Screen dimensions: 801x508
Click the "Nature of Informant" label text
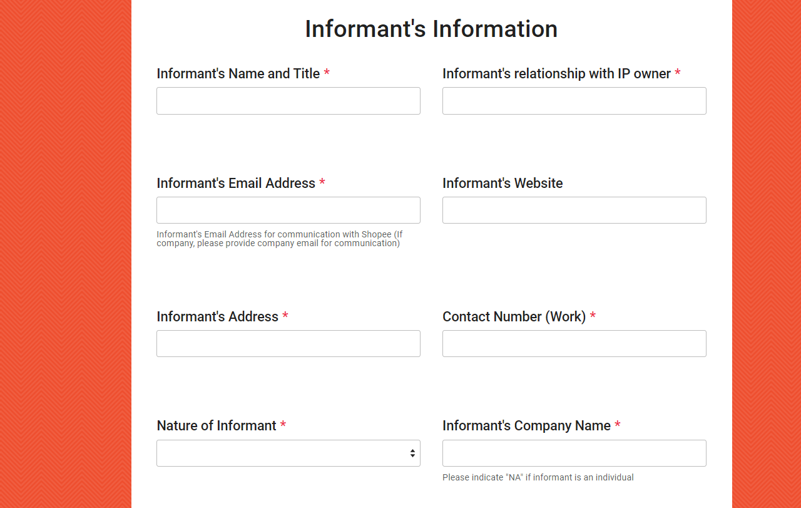tap(216, 426)
